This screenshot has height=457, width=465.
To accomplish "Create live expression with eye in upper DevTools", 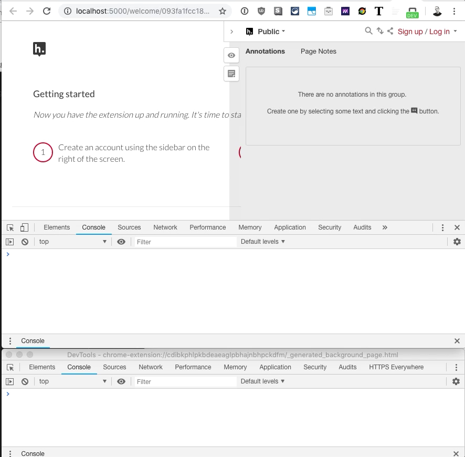I will (121, 242).
